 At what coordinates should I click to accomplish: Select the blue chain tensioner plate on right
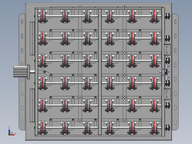(x=166, y=72)
